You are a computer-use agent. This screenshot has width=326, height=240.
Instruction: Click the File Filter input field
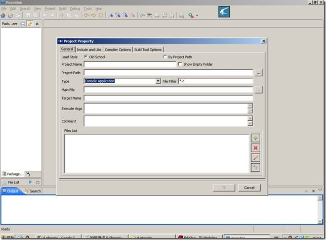[216, 81]
